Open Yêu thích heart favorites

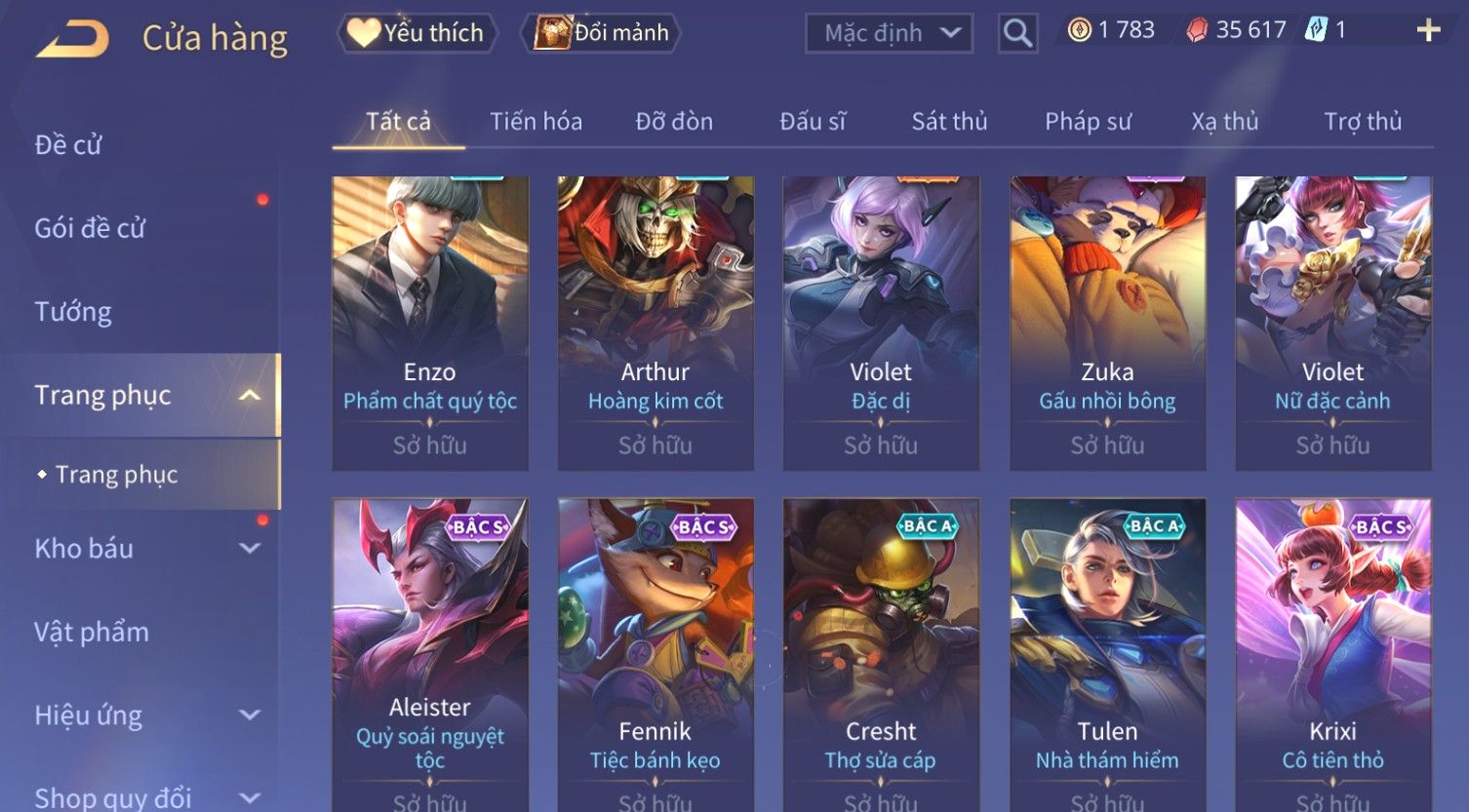coord(417,33)
